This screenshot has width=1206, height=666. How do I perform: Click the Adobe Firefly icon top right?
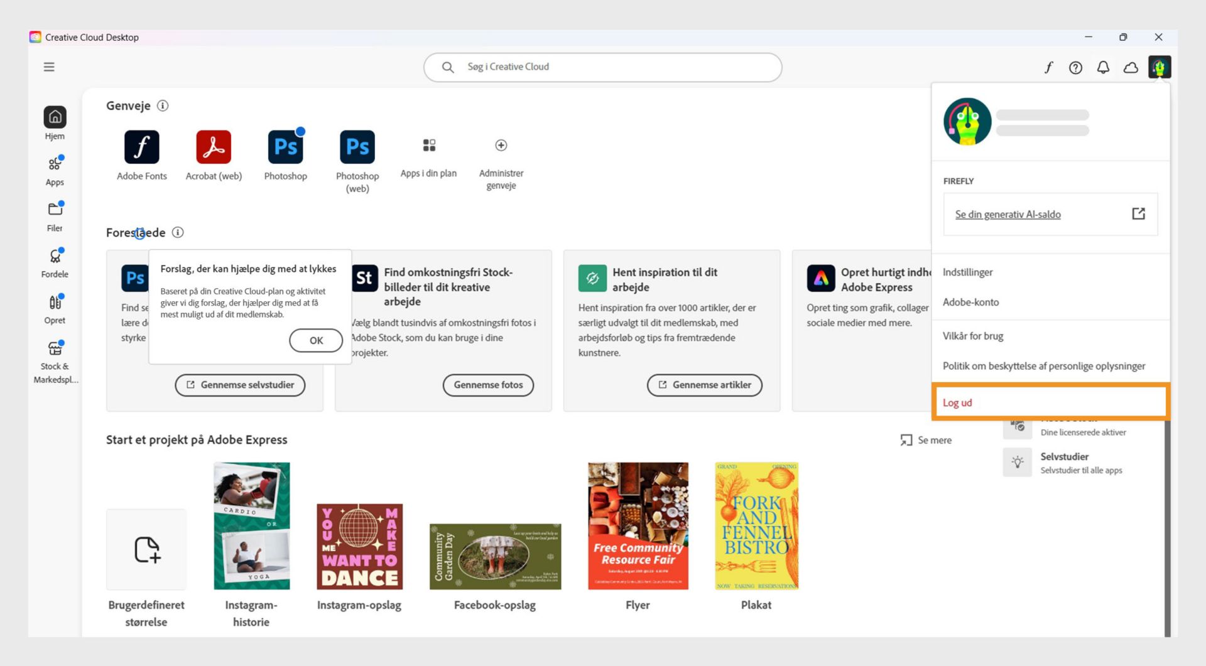1048,67
